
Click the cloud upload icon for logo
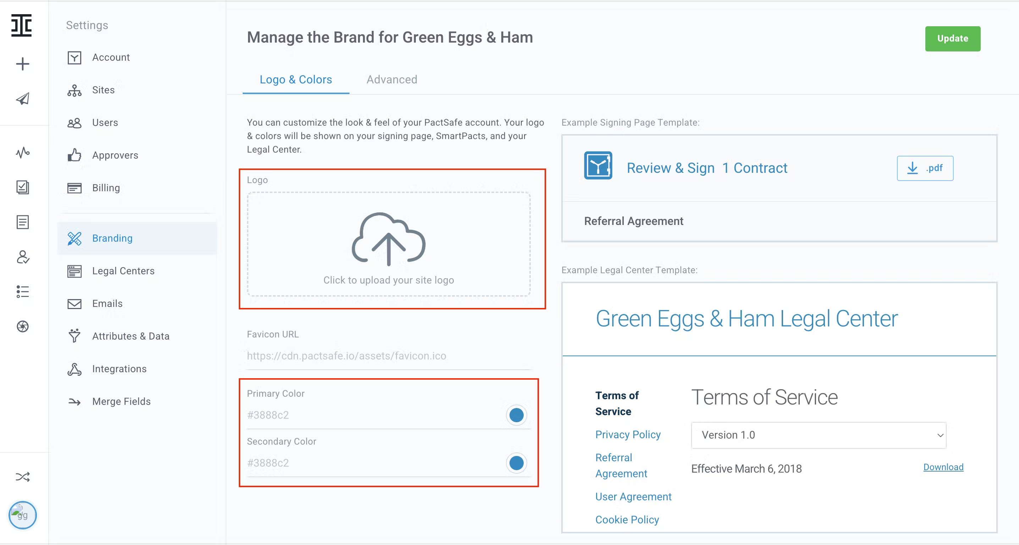[x=389, y=239]
